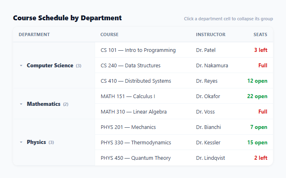Collapse the Physics group arrow

pos(21,142)
